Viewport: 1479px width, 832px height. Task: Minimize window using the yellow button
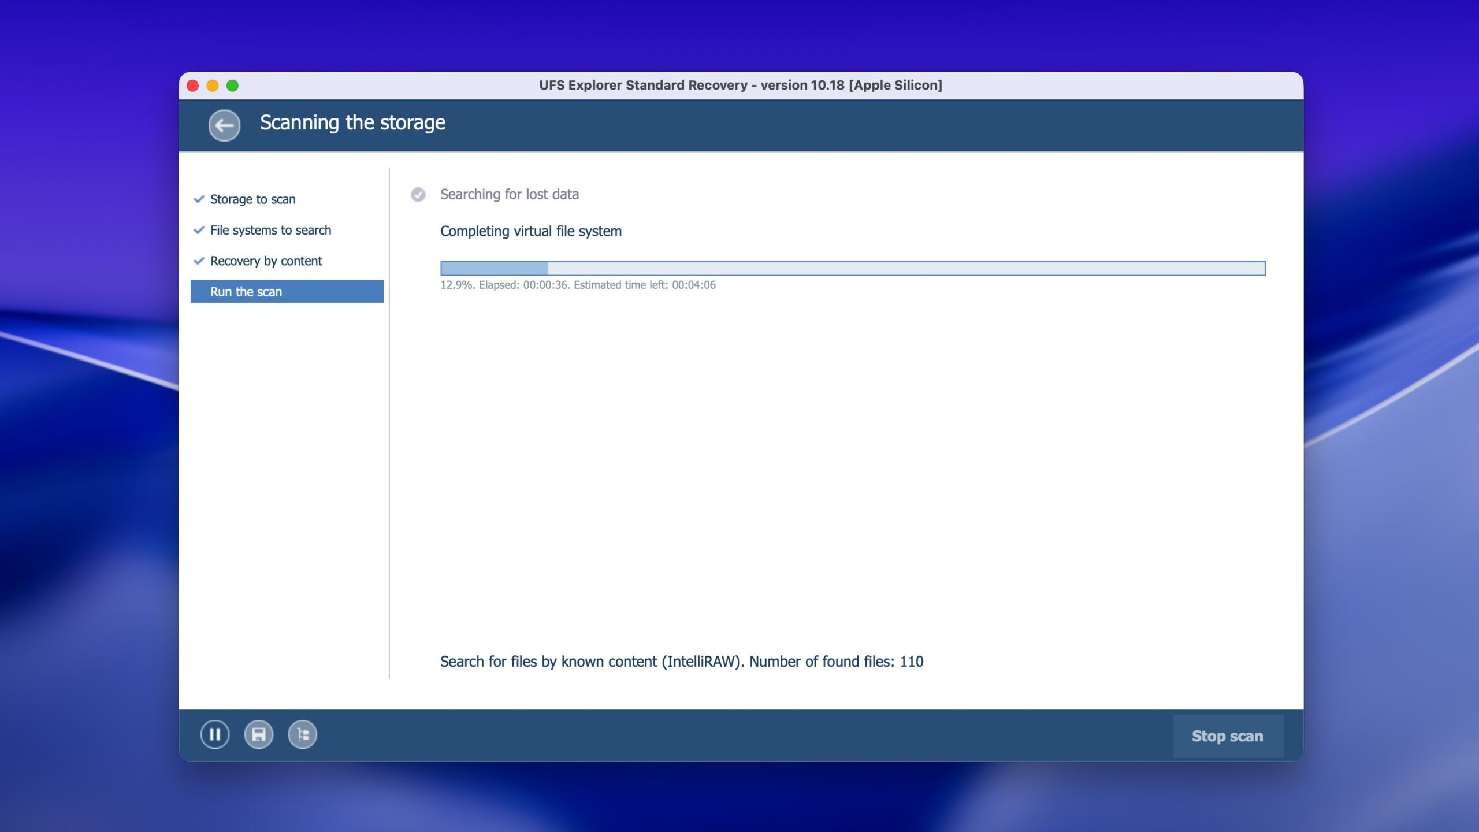[x=213, y=86]
